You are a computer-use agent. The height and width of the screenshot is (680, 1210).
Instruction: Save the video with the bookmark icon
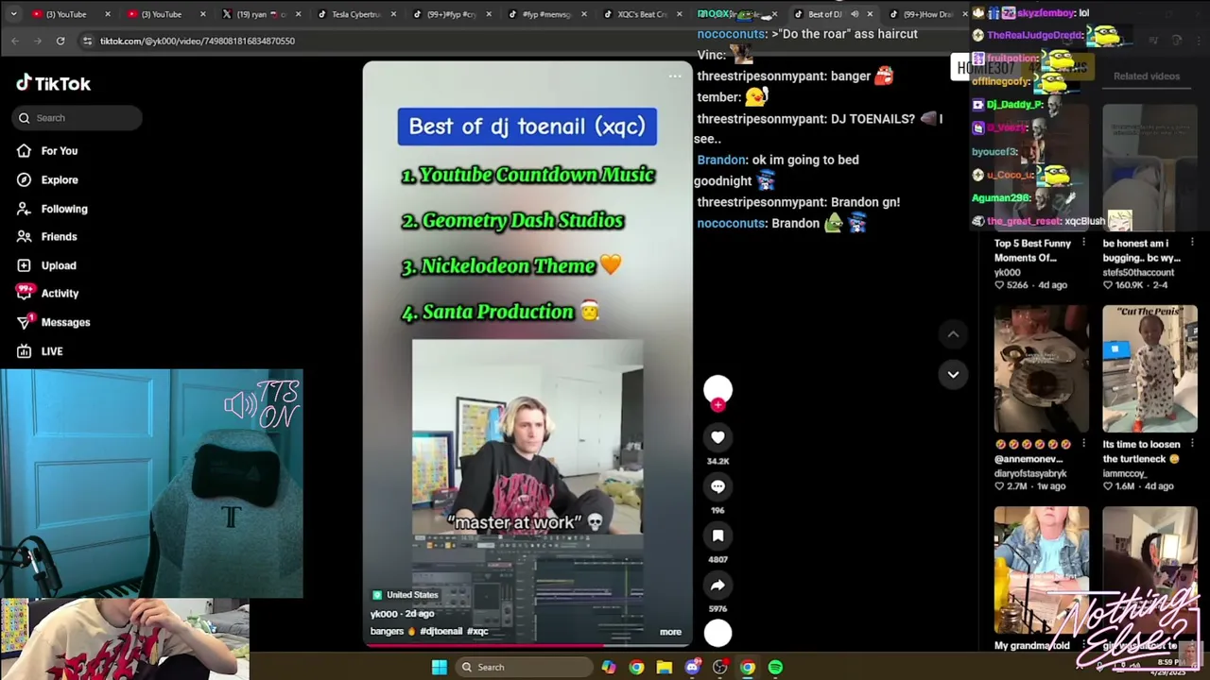coord(717,535)
